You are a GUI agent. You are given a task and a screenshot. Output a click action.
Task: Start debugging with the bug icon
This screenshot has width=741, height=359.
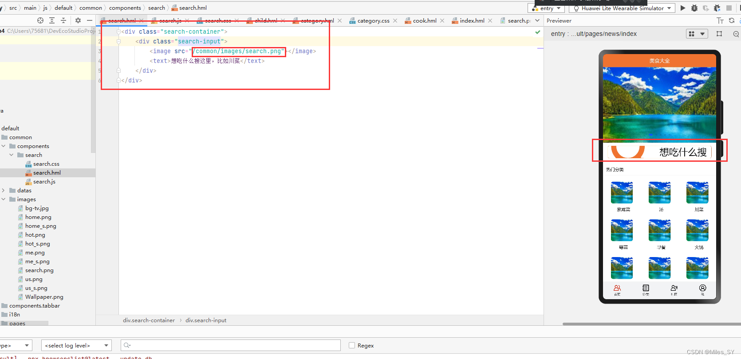[x=694, y=8]
